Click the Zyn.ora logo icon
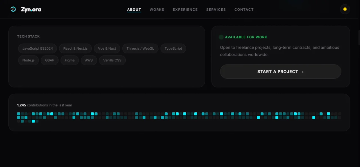This screenshot has width=360, height=167. 13,9
